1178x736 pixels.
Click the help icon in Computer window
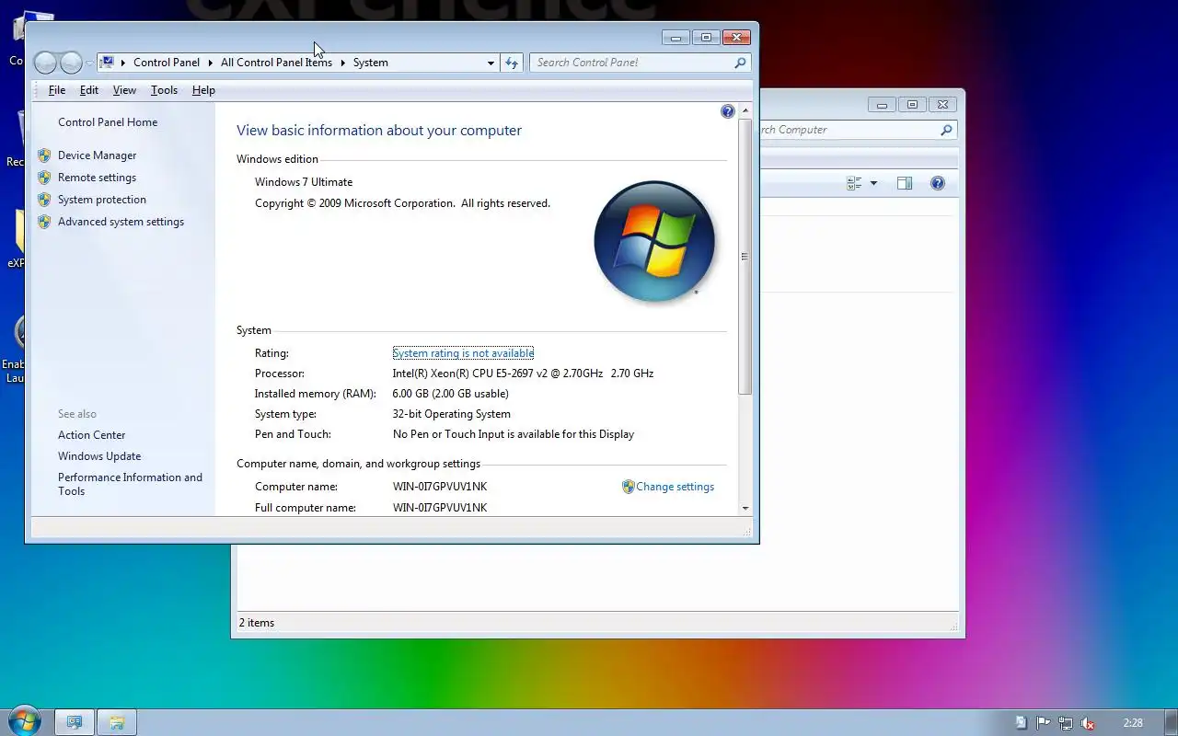click(x=938, y=183)
